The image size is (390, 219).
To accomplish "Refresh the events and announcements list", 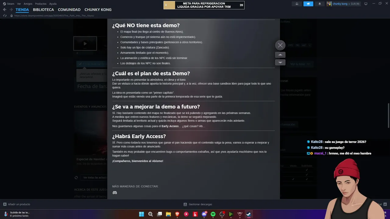I will [76, 178].
